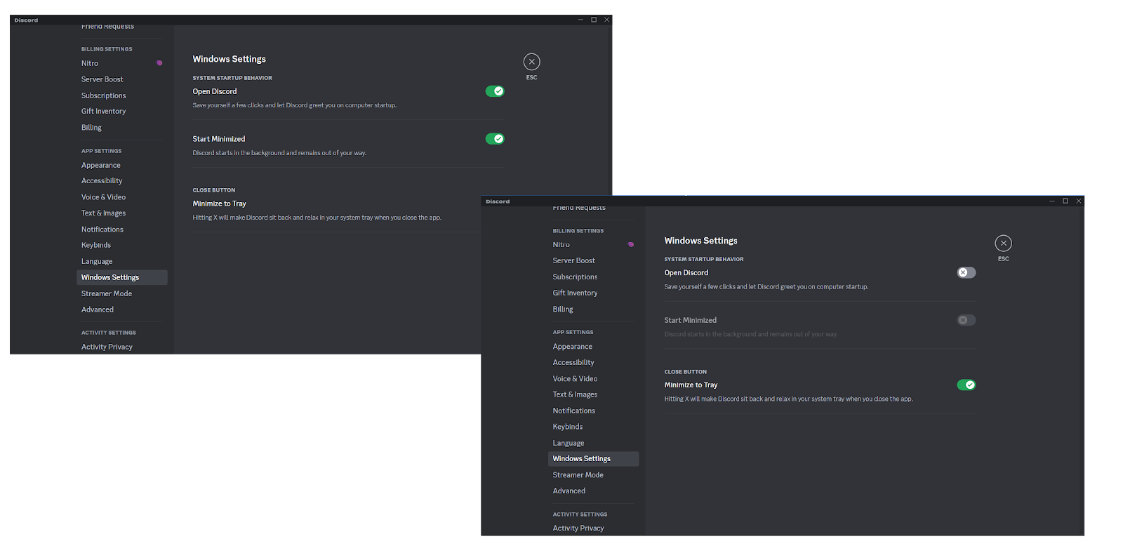Click 'Windows Settings' heading in front window

(x=701, y=241)
